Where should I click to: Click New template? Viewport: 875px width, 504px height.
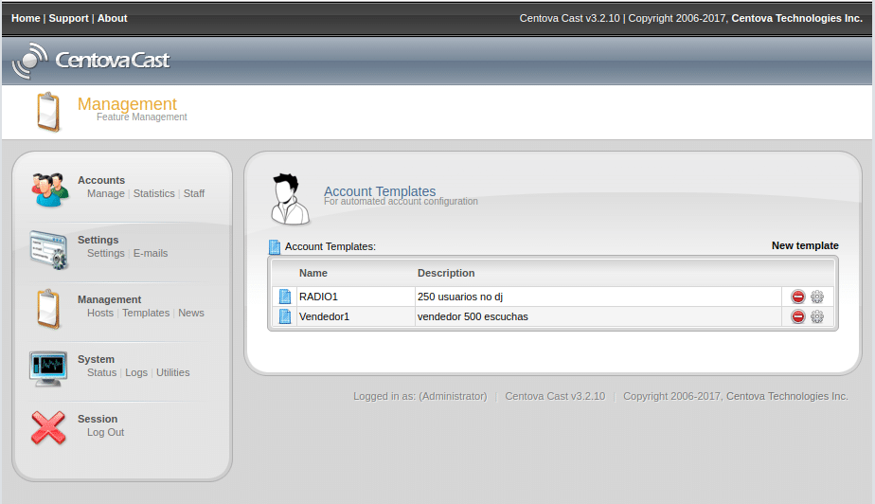point(805,245)
